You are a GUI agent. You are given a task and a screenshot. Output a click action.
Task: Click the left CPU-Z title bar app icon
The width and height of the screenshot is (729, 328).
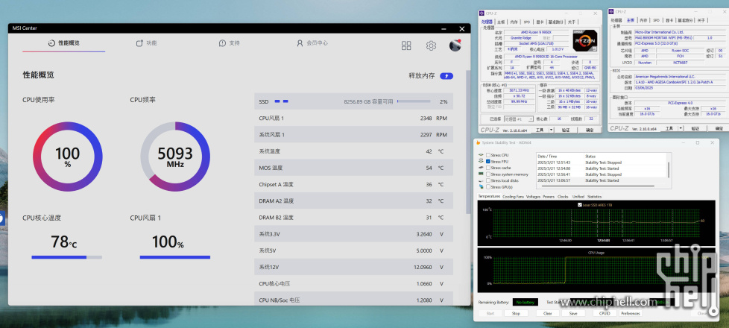pyautogui.click(x=482, y=13)
